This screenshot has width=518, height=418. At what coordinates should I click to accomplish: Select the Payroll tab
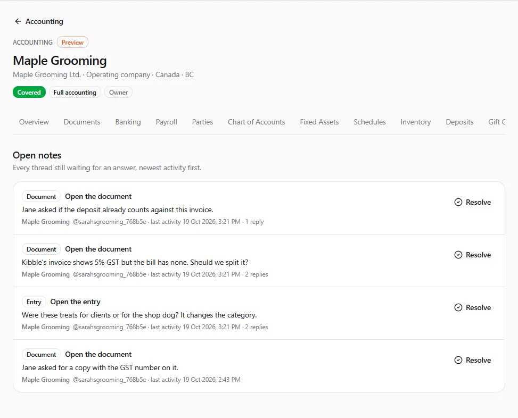pyautogui.click(x=166, y=122)
